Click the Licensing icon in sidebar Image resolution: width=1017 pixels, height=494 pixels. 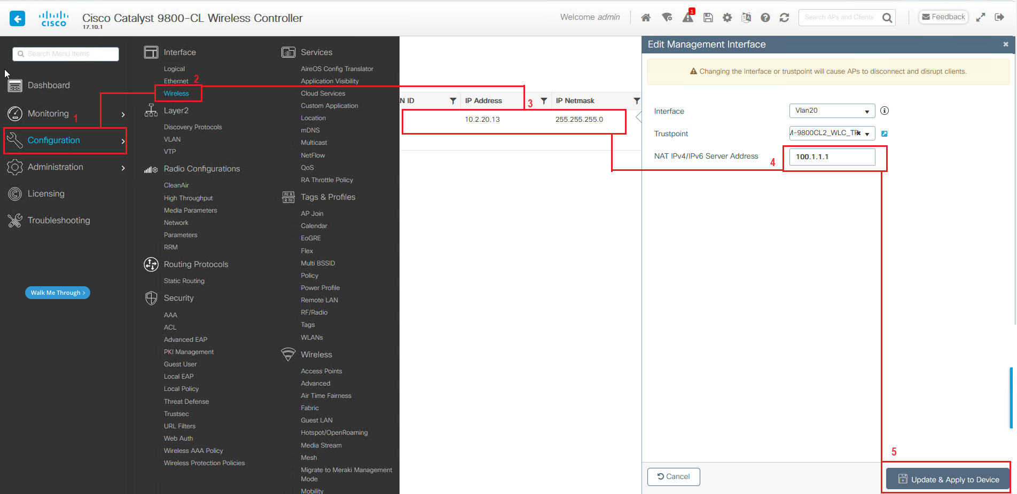(15, 194)
